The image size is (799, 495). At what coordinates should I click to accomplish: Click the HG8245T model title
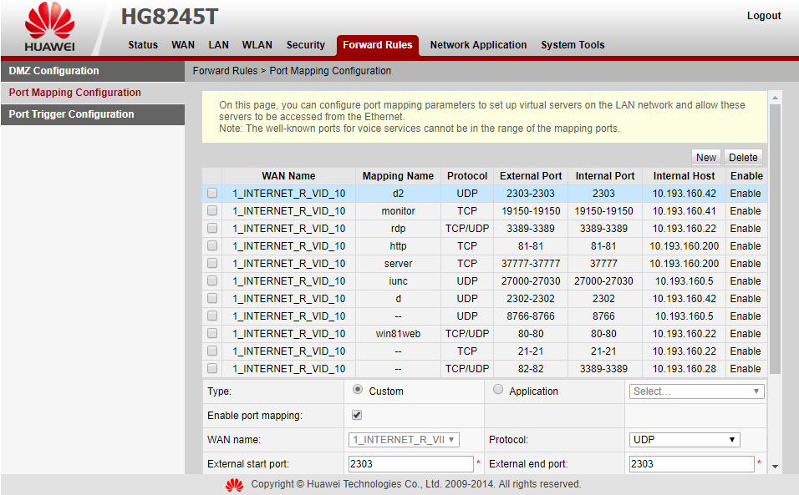point(170,17)
